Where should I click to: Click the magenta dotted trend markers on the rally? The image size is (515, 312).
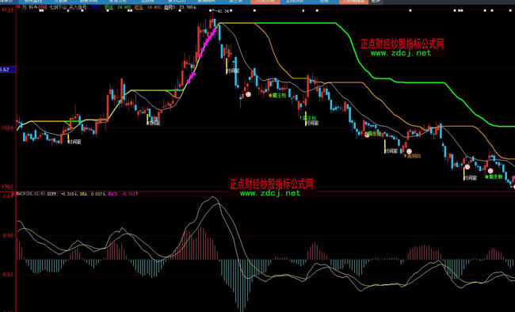[202, 55]
